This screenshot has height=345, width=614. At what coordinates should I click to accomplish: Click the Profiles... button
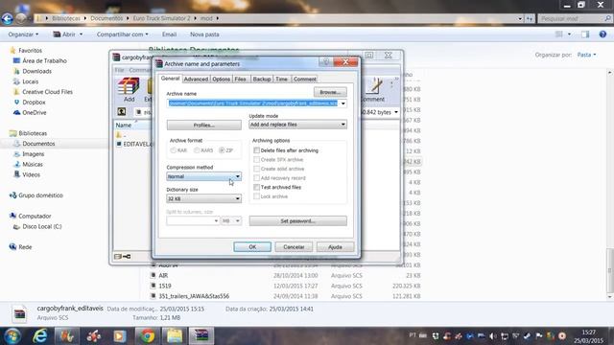204,126
